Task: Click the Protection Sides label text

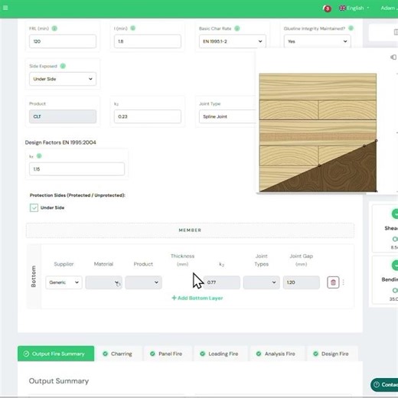Action: pyautogui.click(x=77, y=195)
